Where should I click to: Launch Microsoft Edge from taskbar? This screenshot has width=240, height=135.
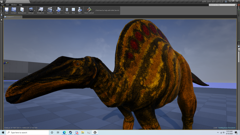[x=64, y=132]
